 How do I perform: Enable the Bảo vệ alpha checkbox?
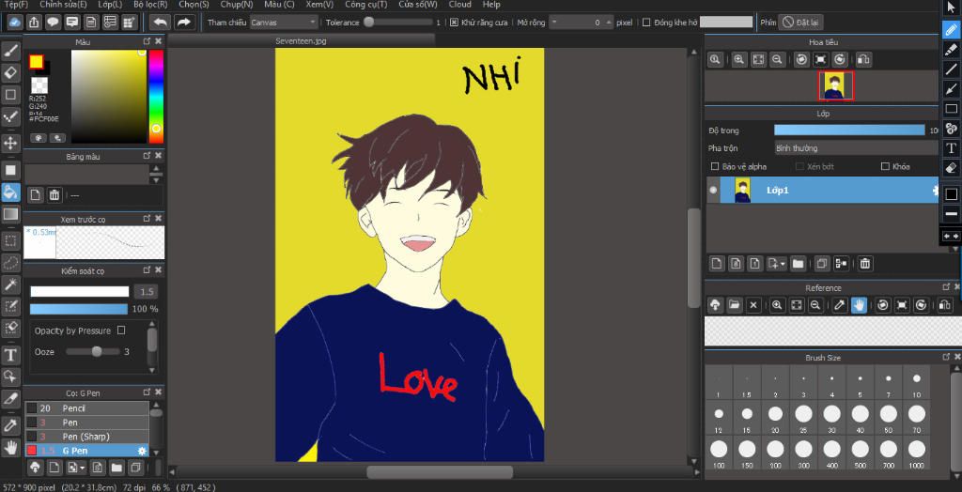point(715,166)
